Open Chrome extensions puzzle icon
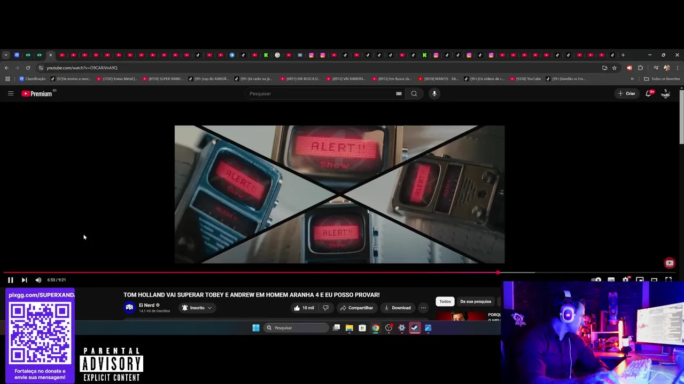This screenshot has width=684, height=384. (640, 68)
